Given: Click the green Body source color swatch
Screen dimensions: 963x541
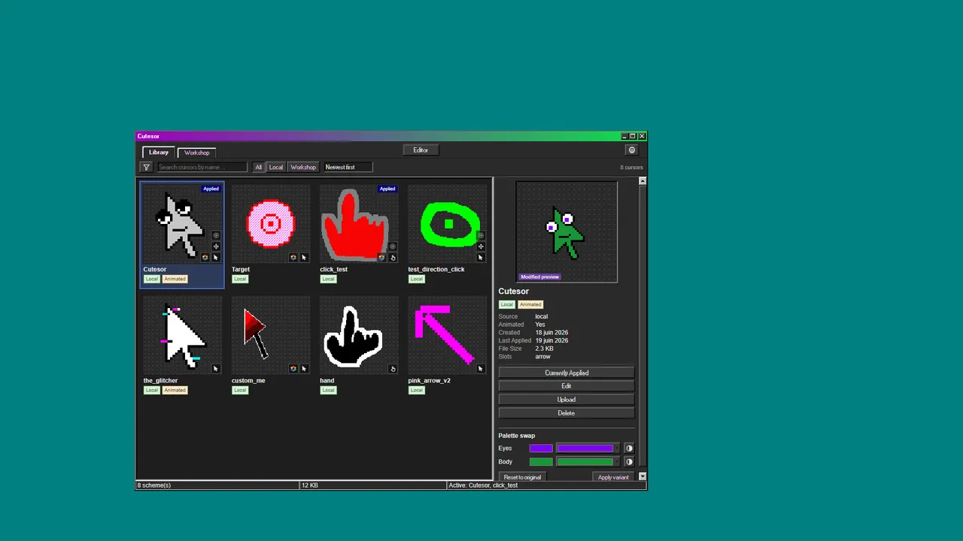Looking at the screenshot, I should [x=541, y=462].
